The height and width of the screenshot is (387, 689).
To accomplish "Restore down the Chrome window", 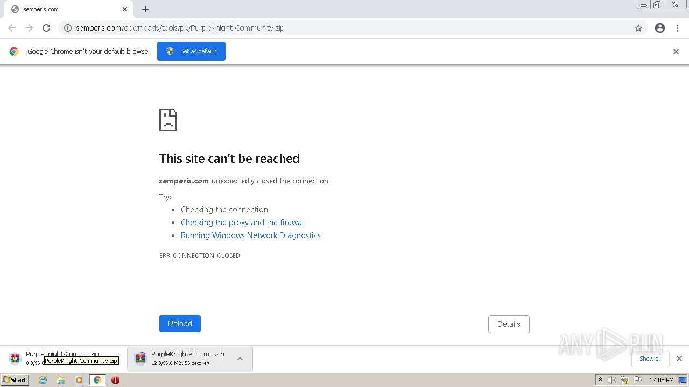I will click(657, 5).
